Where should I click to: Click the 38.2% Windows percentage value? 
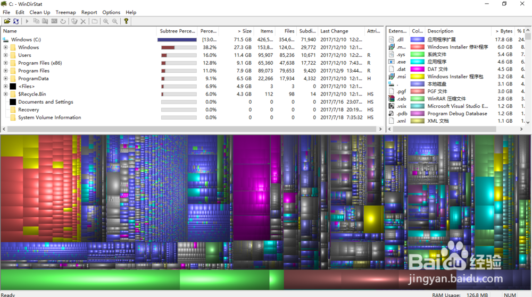(x=209, y=47)
